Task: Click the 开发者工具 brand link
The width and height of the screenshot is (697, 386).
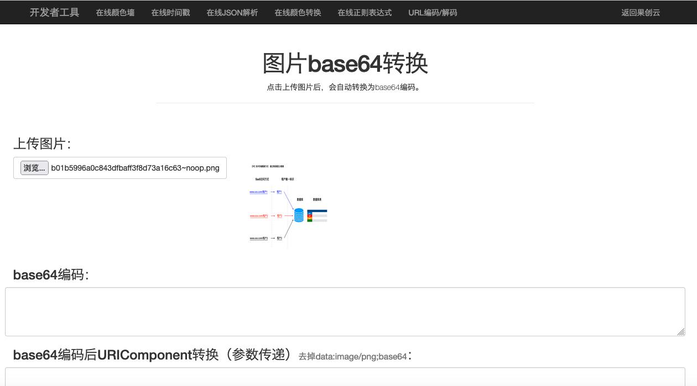Action: (x=53, y=12)
